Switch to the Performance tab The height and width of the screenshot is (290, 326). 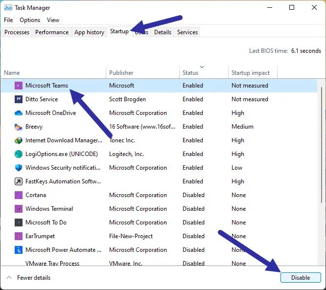52,32
